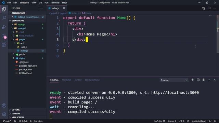
Task: Open package.json in explorer
Action: pyautogui.click(x=25, y=70)
